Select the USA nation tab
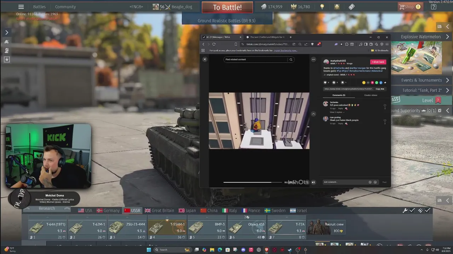 (x=85, y=211)
